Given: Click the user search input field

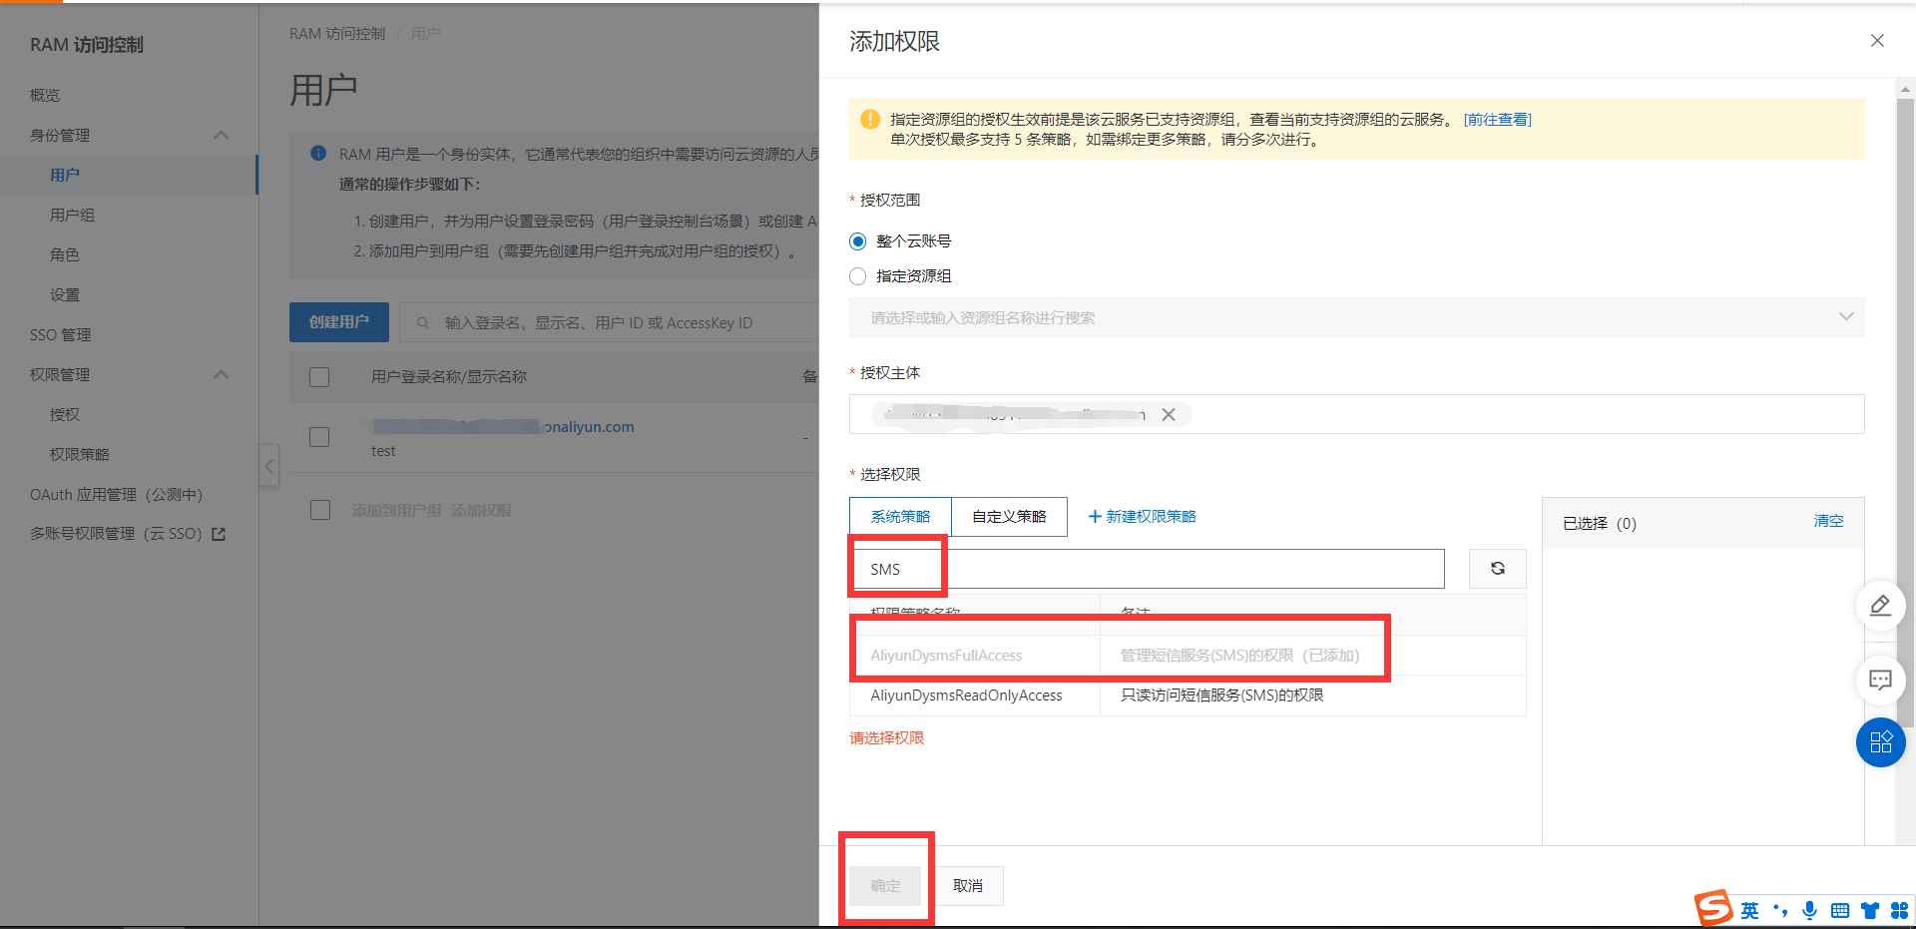Looking at the screenshot, I should (x=609, y=322).
